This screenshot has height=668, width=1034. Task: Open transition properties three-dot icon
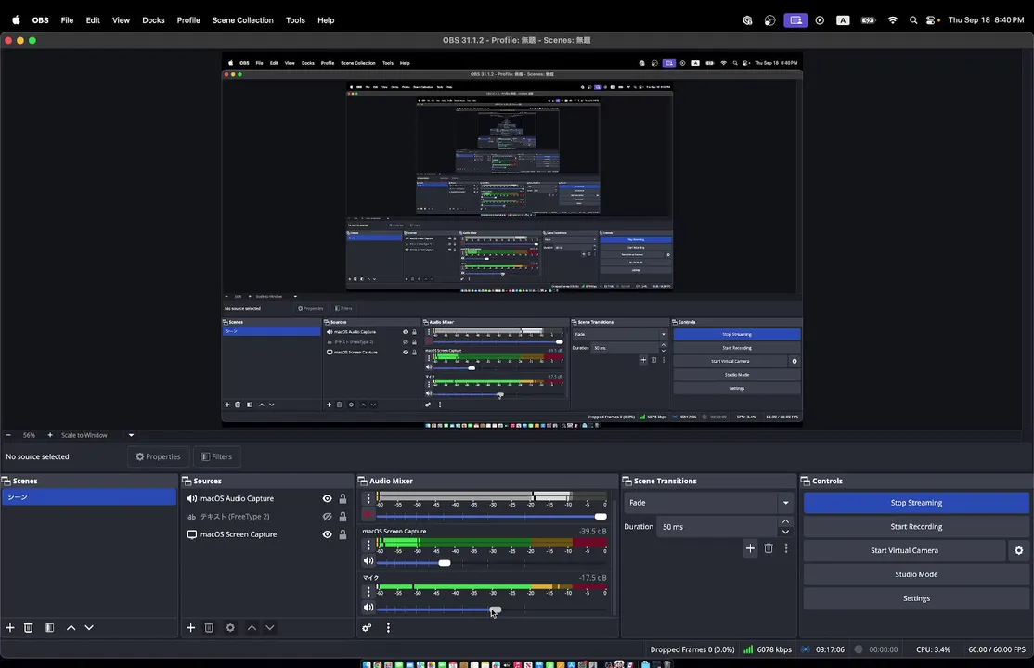pos(786,548)
